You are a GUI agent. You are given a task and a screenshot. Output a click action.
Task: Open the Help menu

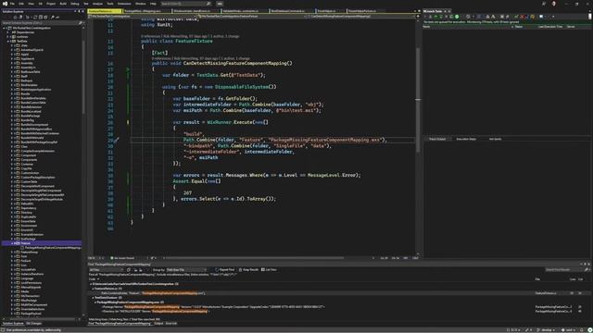tap(153, 4)
